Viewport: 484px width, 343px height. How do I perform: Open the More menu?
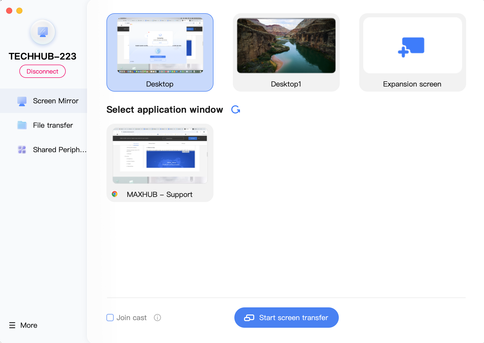[29, 325]
